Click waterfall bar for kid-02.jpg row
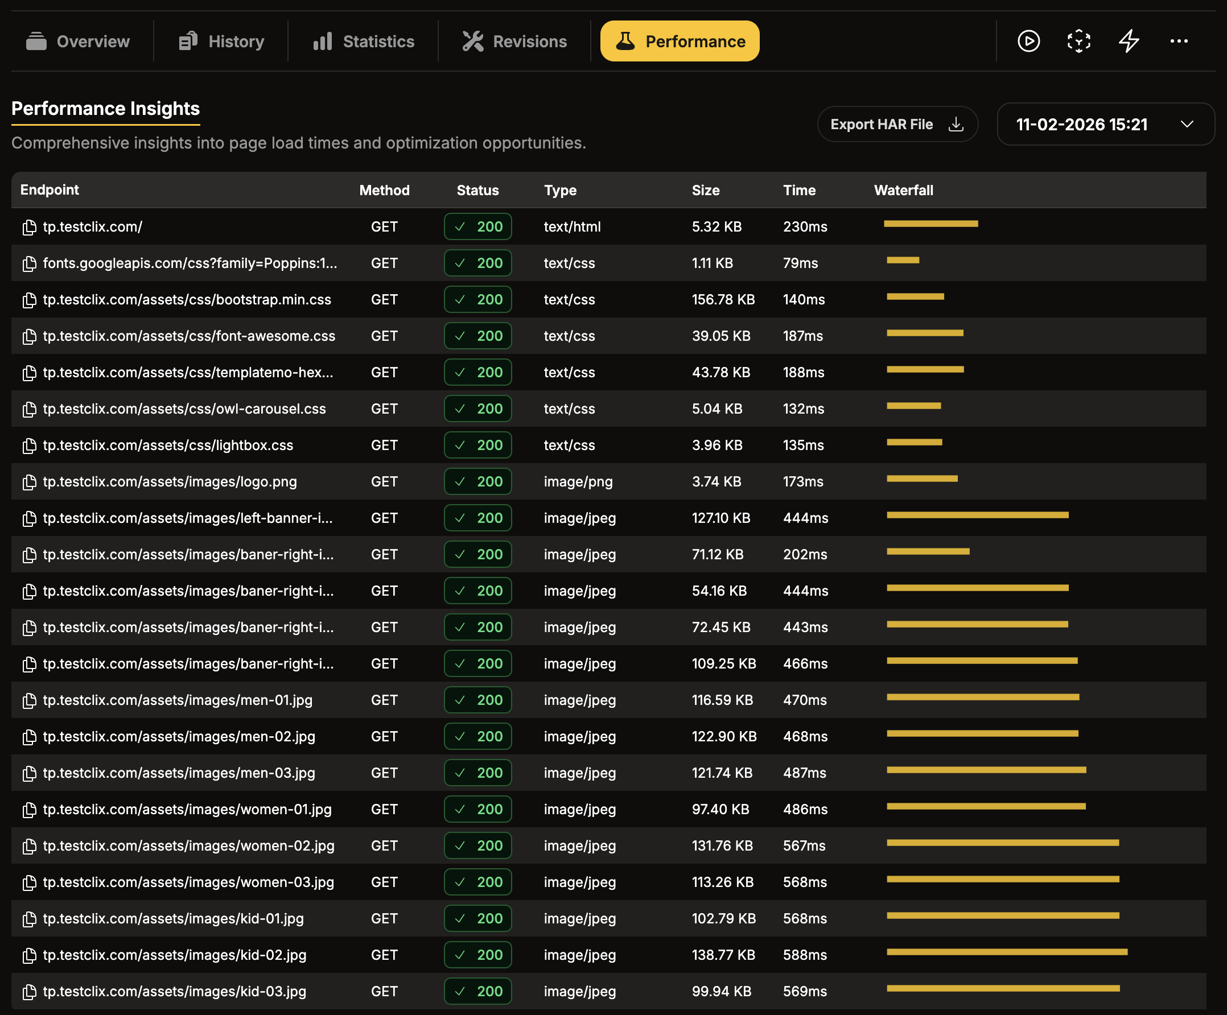The image size is (1227, 1015). tap(1007, 952)
